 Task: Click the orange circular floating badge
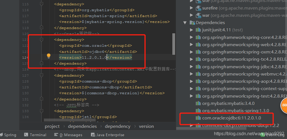point(284,105)
